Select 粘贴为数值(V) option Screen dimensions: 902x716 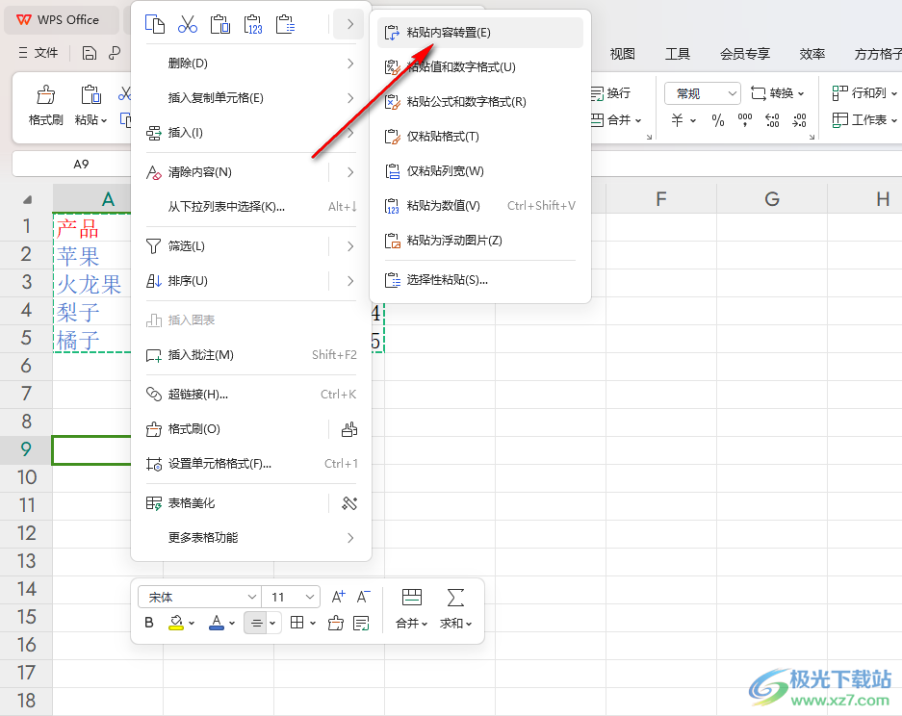479,205
